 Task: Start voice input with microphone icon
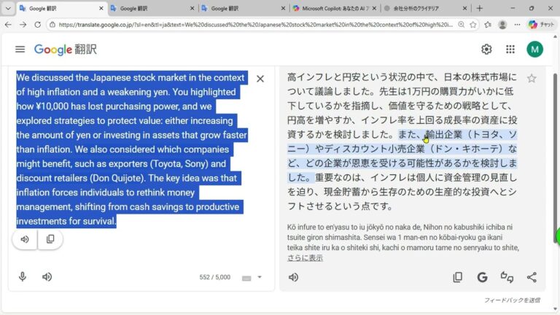tap(23, 277)
